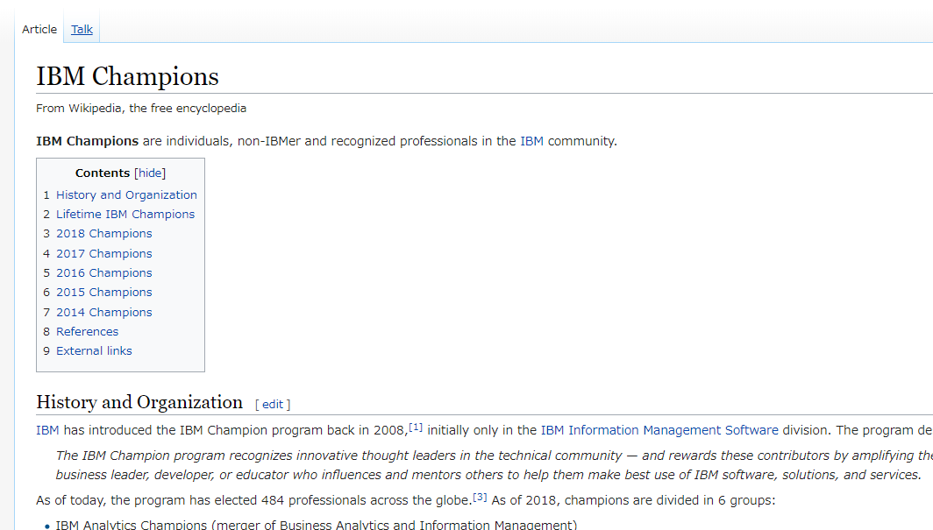
Task: Jump to External links section
Action: click(94, 351)
